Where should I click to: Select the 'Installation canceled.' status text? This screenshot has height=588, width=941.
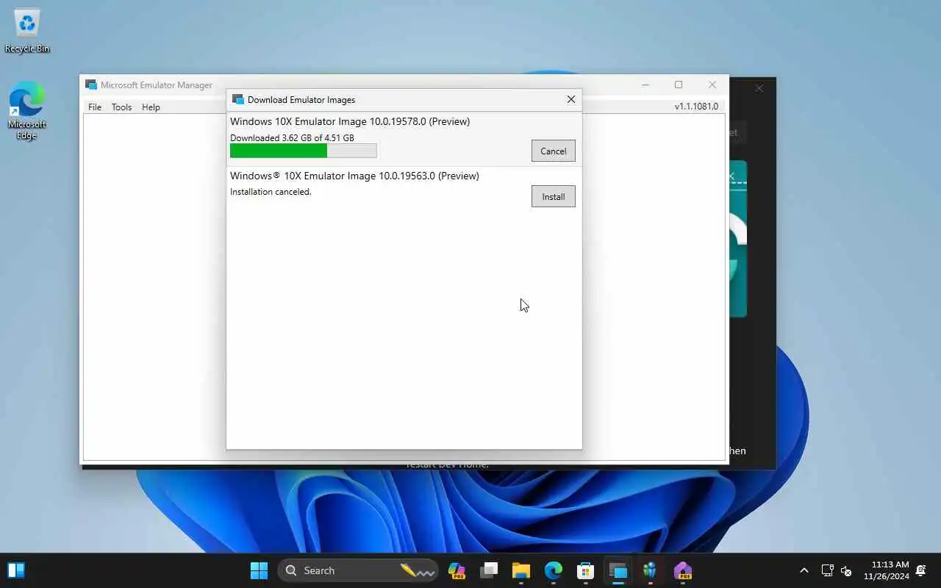point(271,192)
